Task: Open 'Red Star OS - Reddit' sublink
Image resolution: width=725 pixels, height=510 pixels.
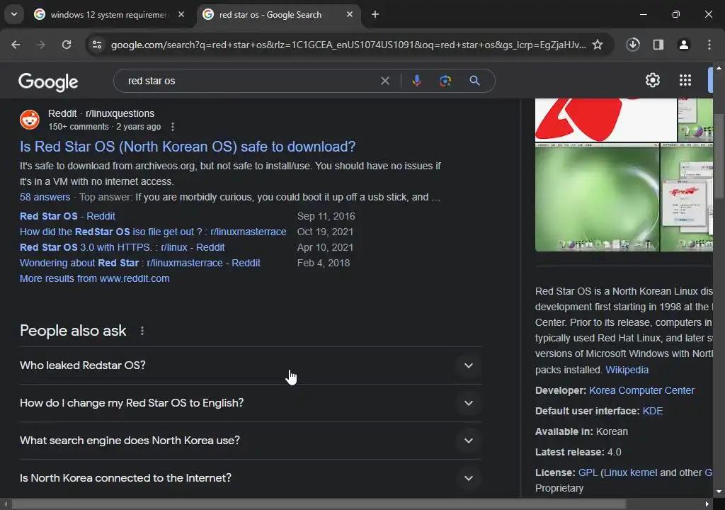Action: (67, 216)
